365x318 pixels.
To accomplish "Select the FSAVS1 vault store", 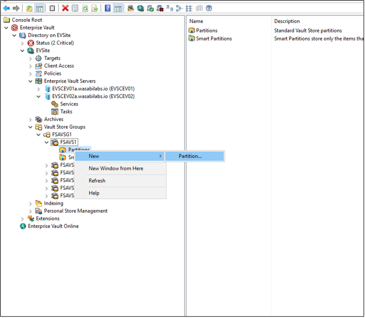I will click(68, 142).
